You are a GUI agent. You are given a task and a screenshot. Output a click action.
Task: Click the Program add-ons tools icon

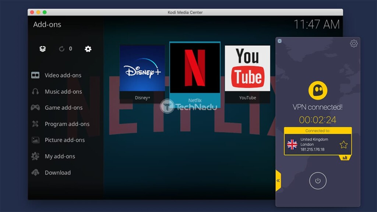(35, 124)
